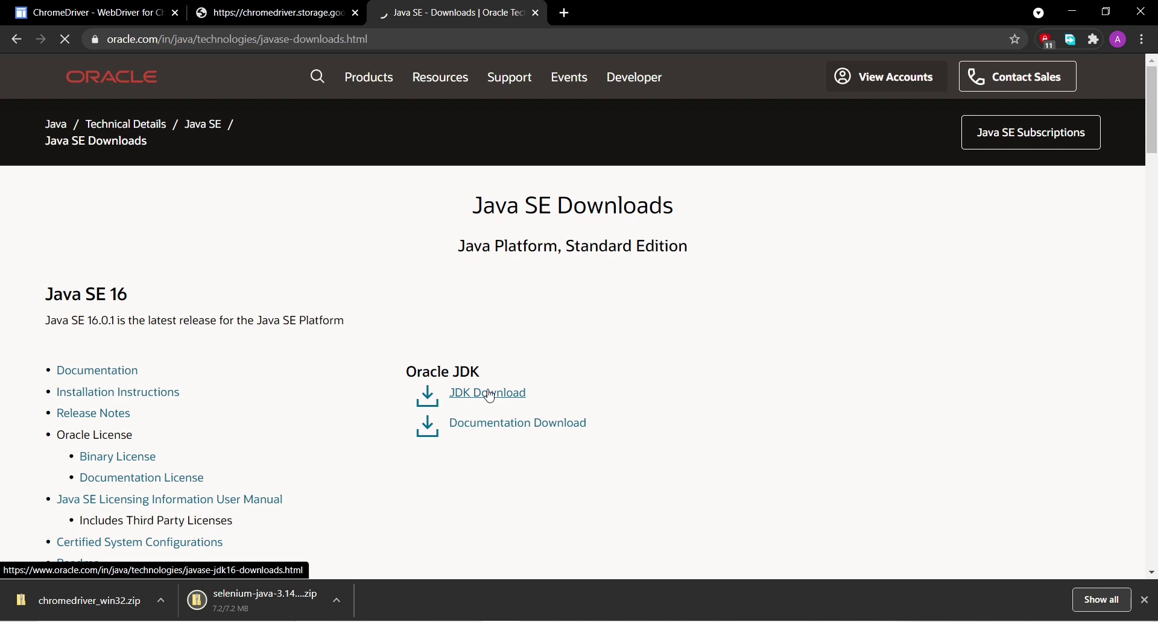The width and height of the screenshot is (1158, 622).
Task: Open the Resources menu
Action: pos(440,78)
